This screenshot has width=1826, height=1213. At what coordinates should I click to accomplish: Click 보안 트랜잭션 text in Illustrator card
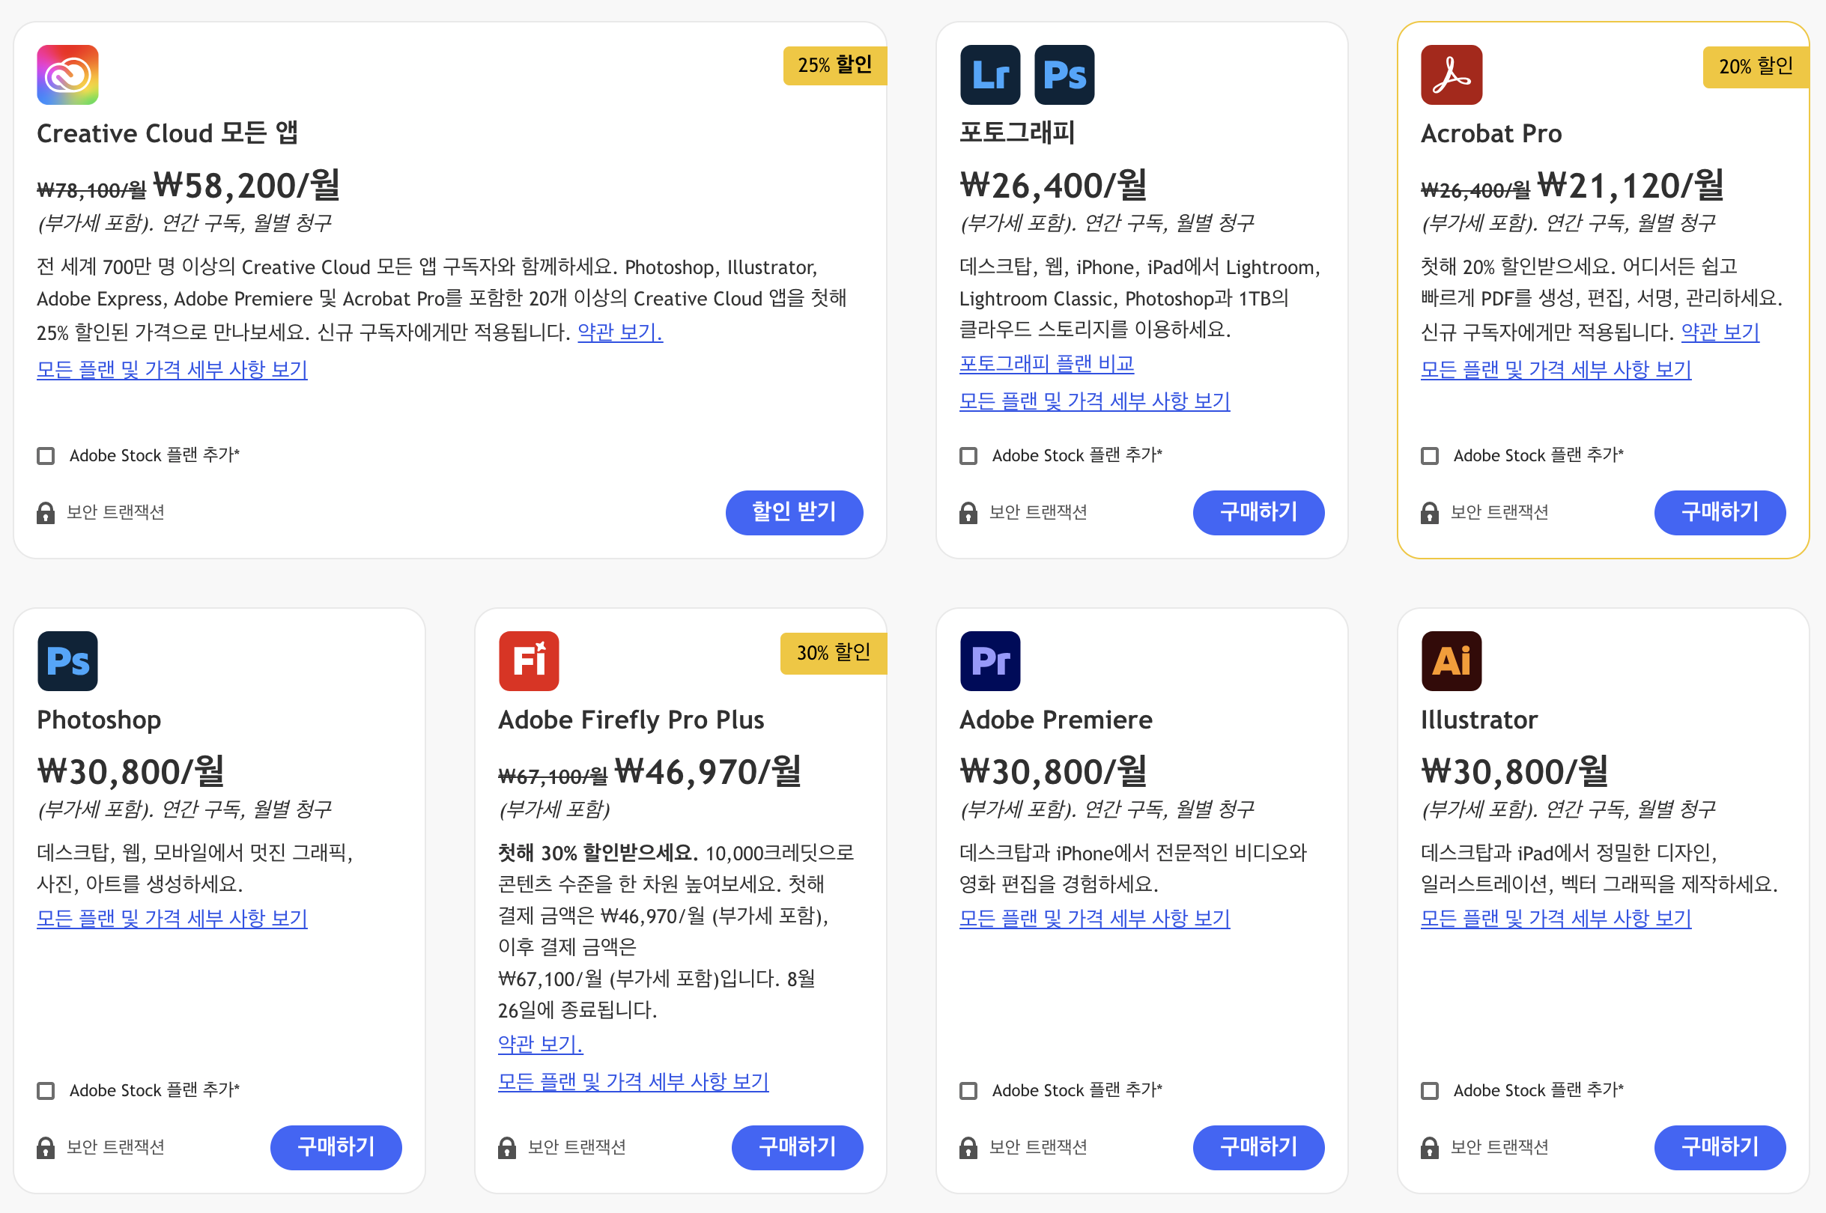(1499, 1147)
